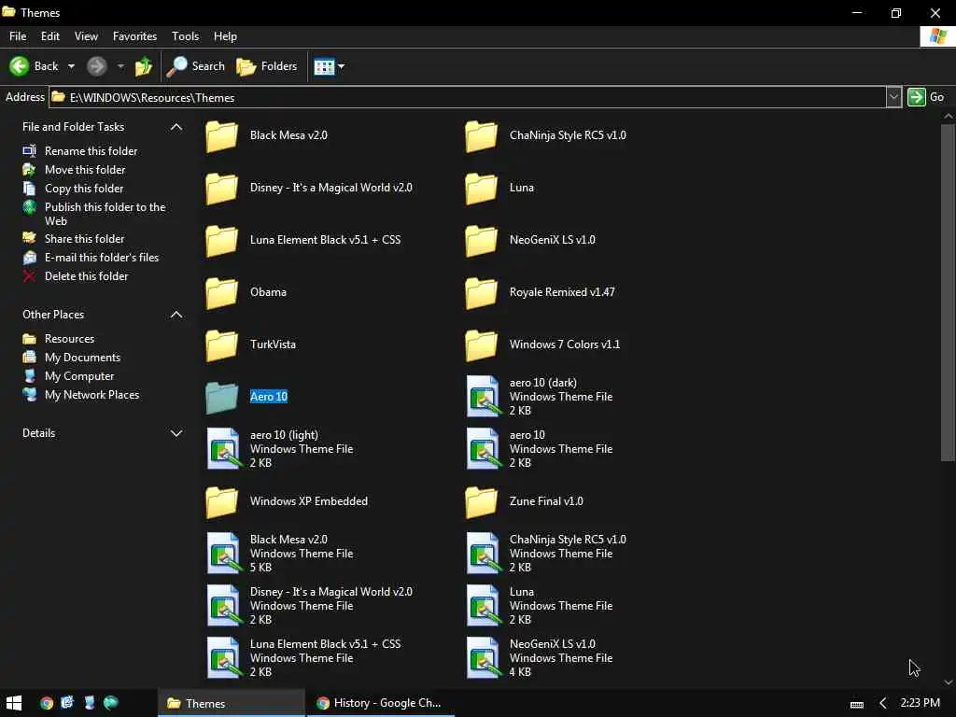Open the Windows Start button
Screen dimensions: 956x717
pos(13,703)
